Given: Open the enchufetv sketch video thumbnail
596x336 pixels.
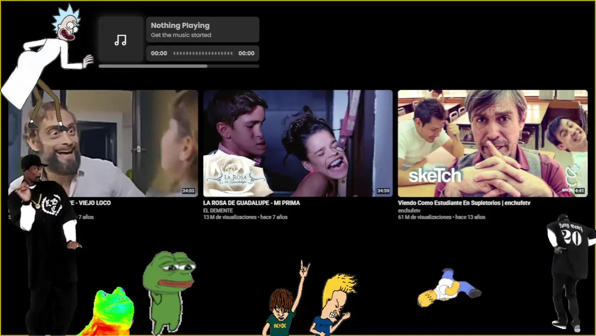Looking at the screenshot, I should point(492,143).
